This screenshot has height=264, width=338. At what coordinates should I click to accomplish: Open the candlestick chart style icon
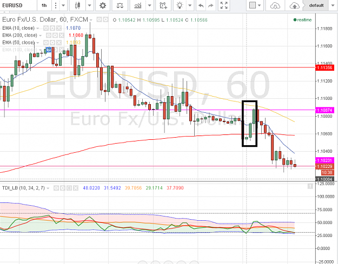pyautogui.click(x=77, y=5)
